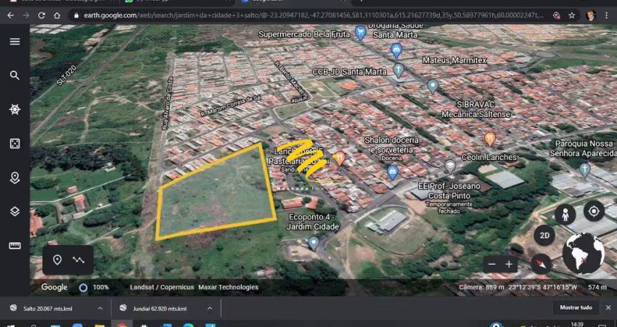
Task: Click Landsat / Copernicus attribution text
Action: click(x=162, y=287)
